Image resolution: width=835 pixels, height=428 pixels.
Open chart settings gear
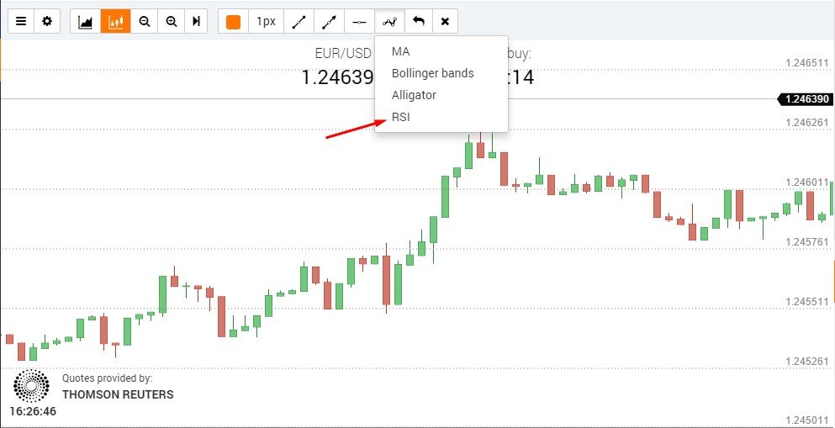tap(46, 21)
